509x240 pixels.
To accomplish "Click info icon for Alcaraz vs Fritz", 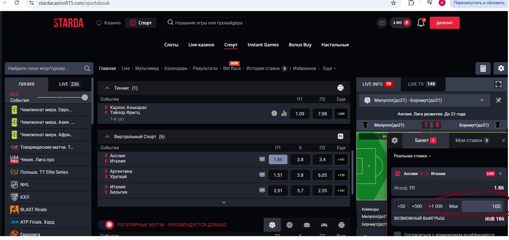I will [274, 113].
